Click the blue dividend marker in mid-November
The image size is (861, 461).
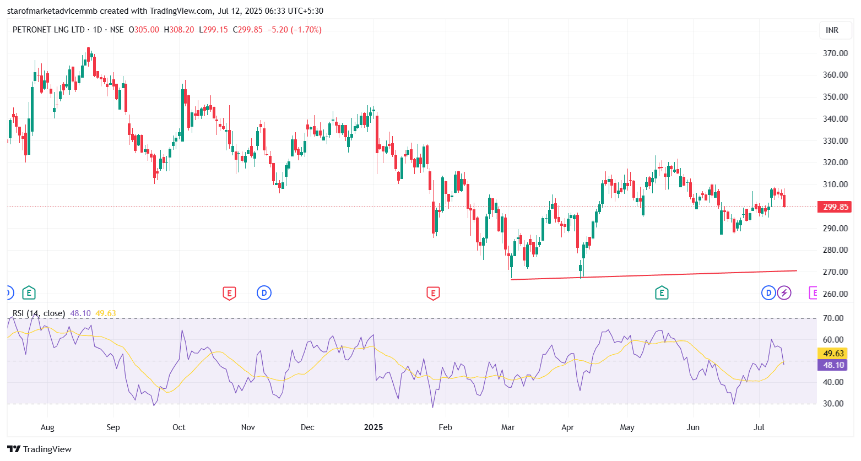point(264,293)
